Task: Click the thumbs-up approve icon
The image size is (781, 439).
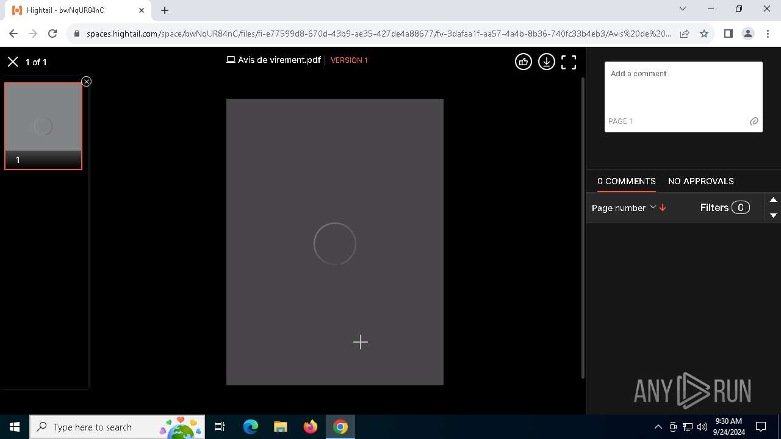Action: click(x=524, y=62)
